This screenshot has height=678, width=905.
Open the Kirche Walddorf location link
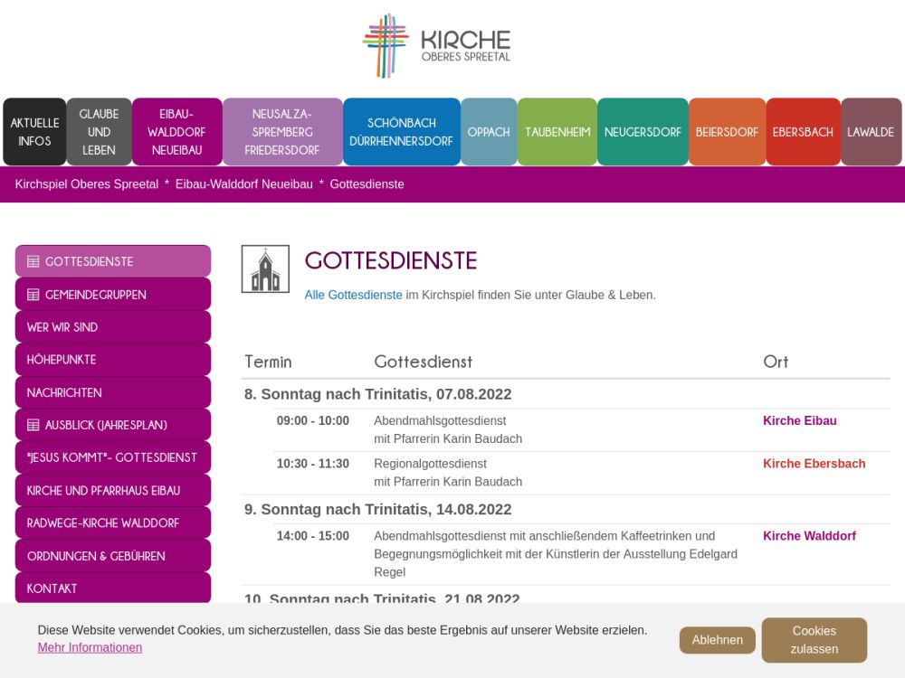tap(808, 536)
